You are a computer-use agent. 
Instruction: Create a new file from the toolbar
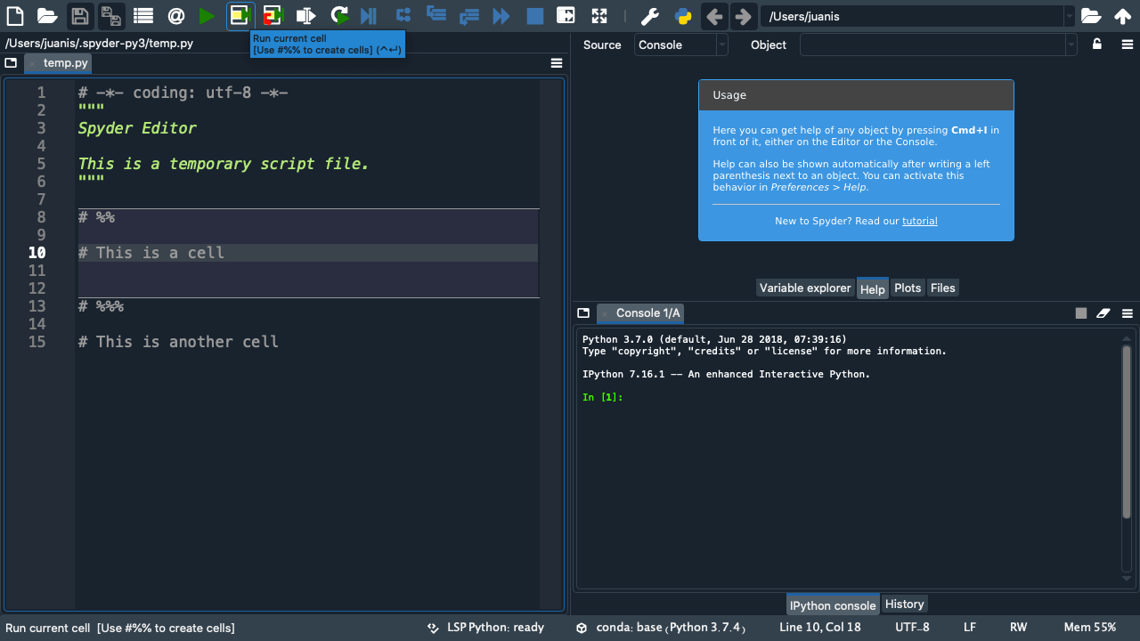tap(15, 16)
